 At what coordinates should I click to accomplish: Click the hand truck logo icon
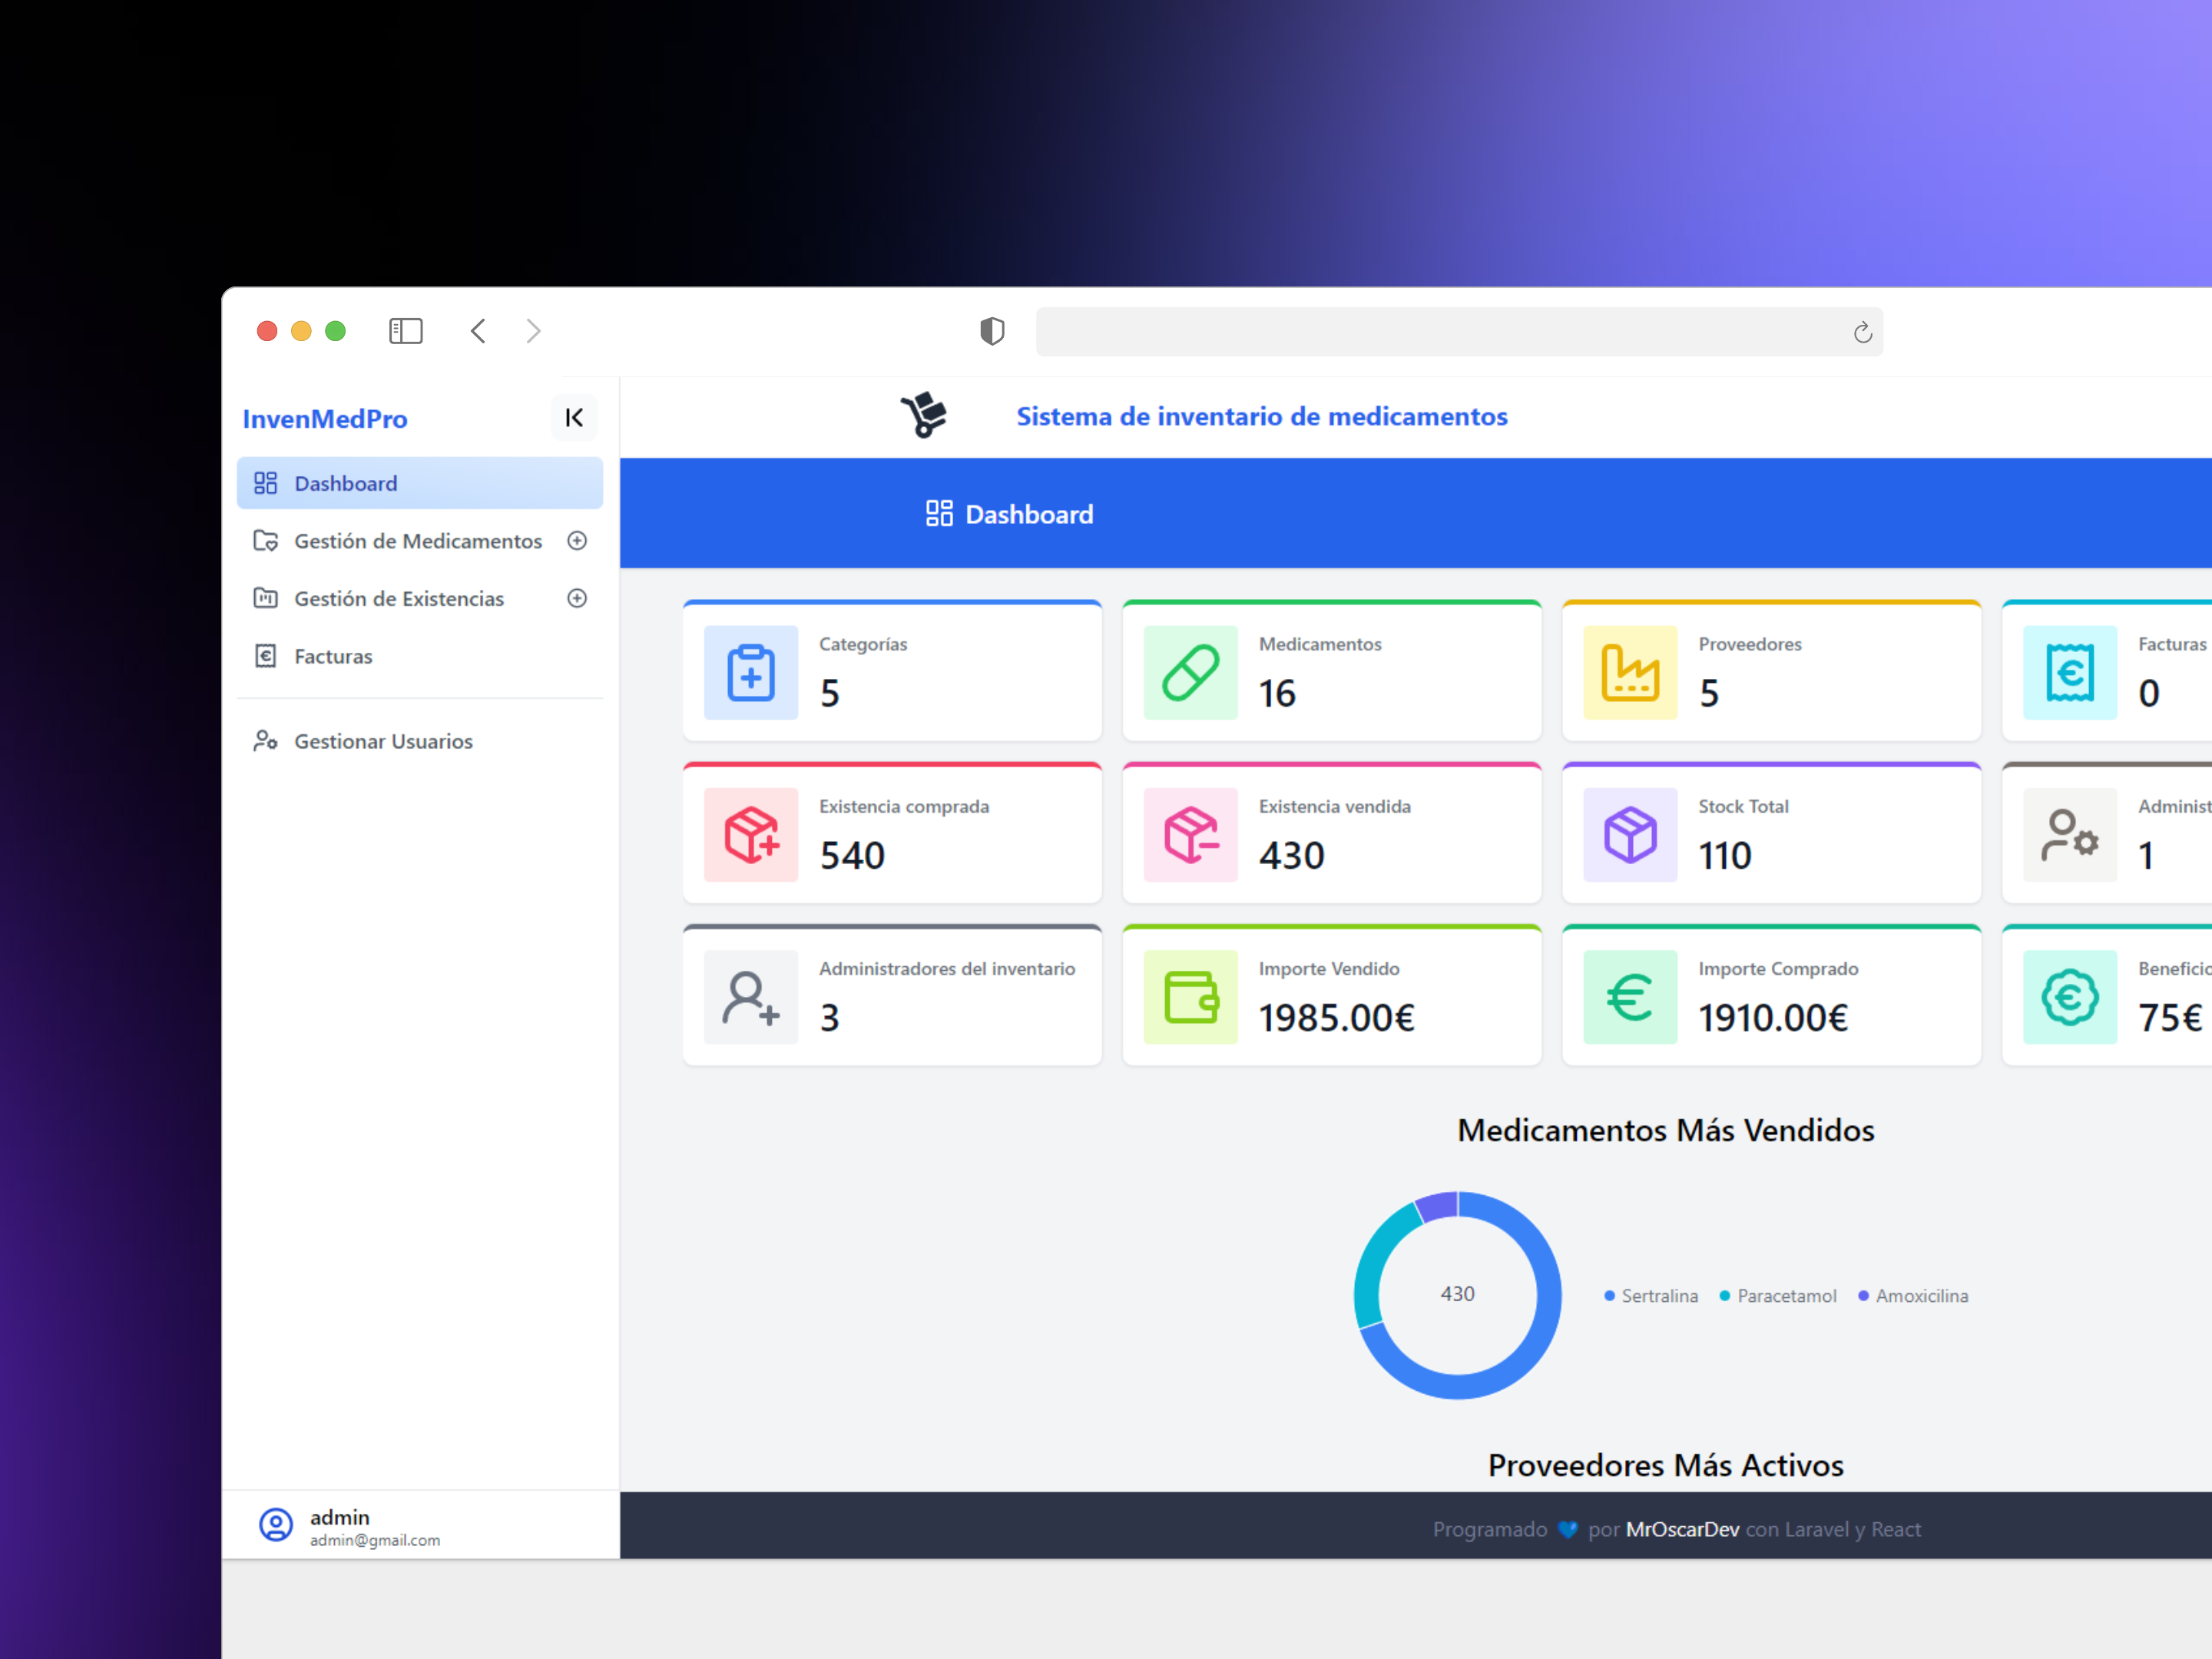click(x=924, y=415)
